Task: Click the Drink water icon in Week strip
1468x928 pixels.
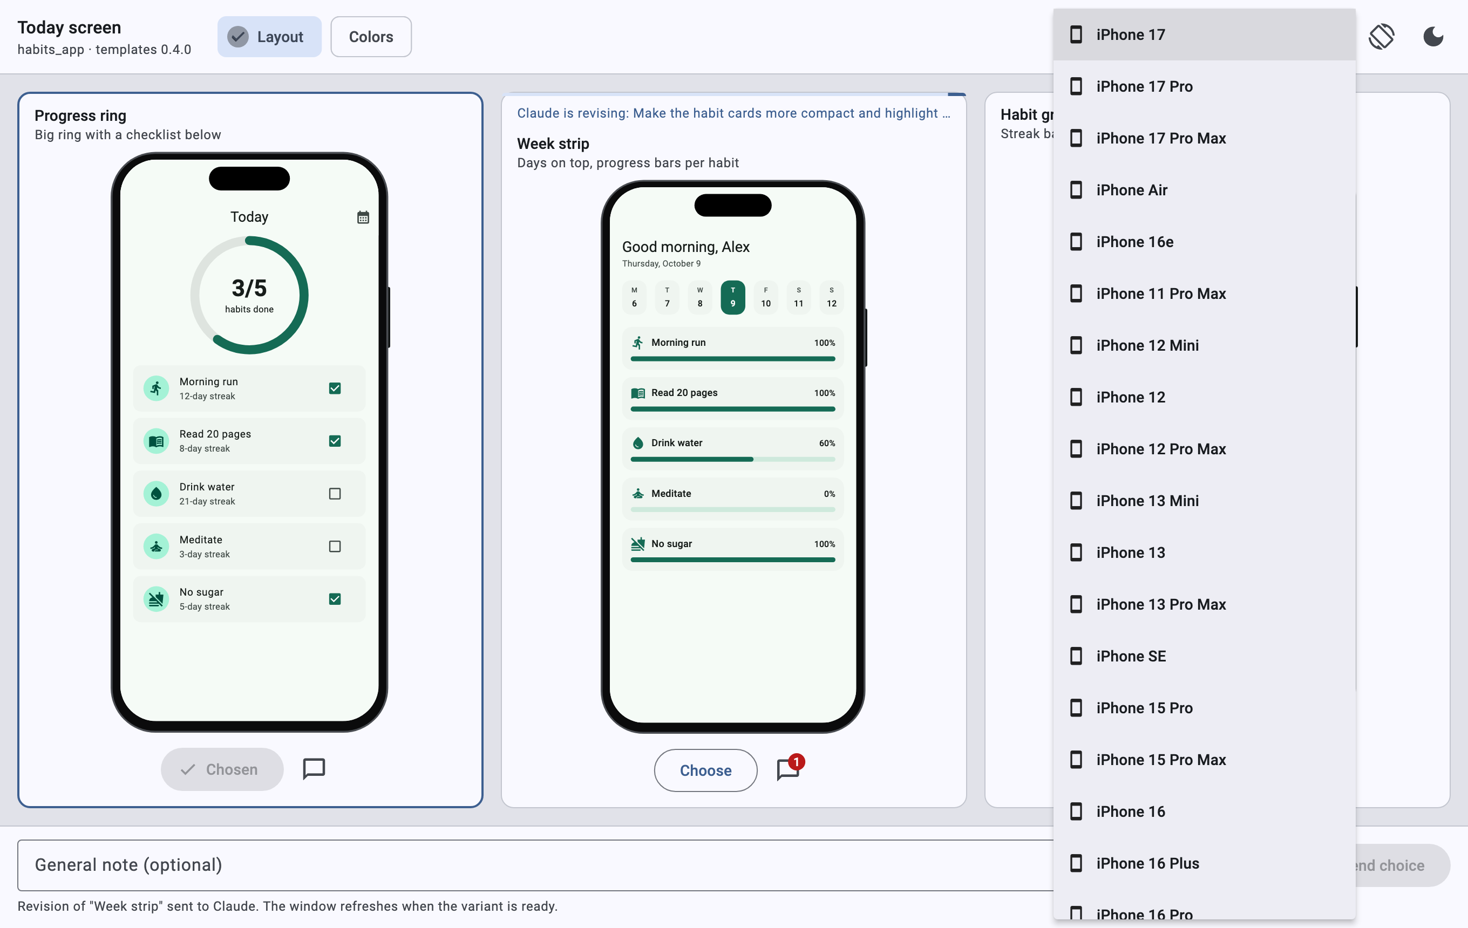Action: [x=638, y=443]
